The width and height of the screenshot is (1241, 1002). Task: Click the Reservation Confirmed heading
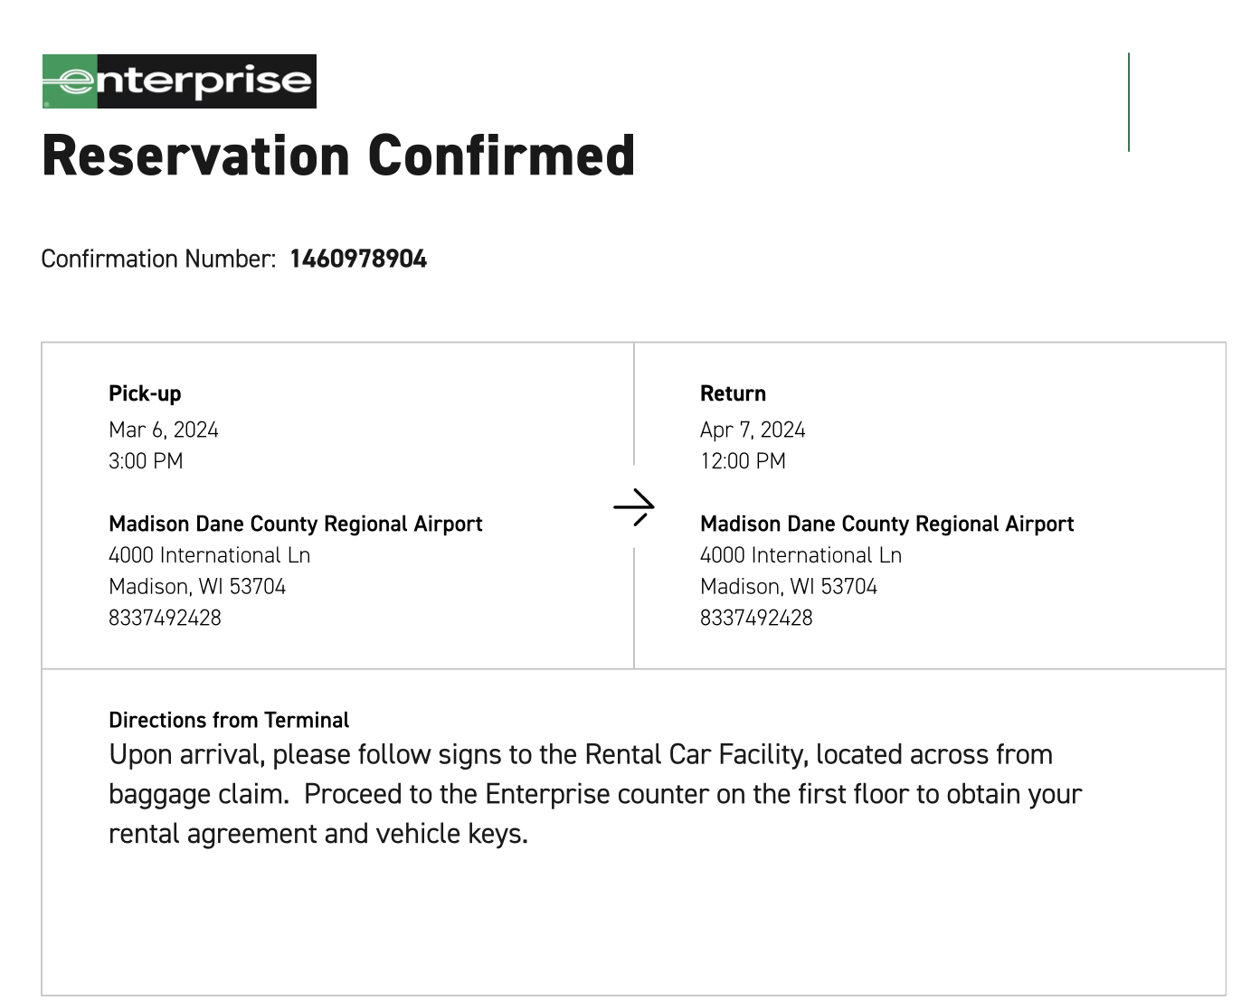pos(338,156)
